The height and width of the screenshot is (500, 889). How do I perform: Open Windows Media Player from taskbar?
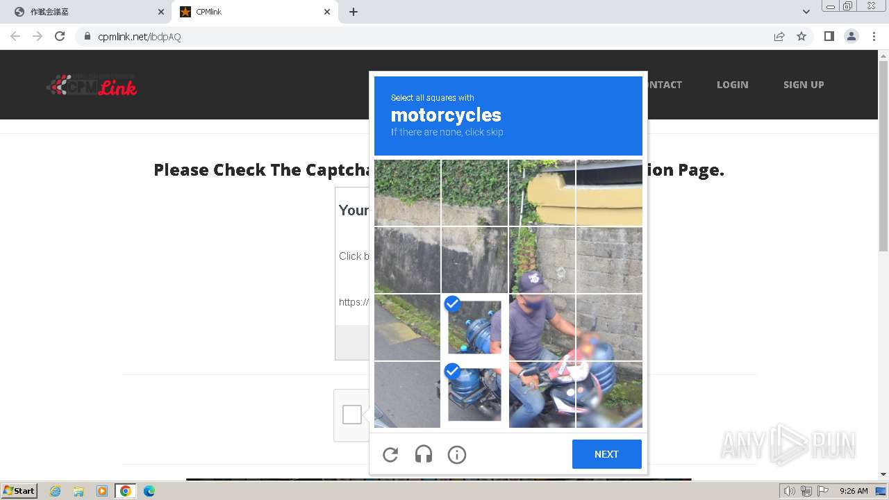(x=102, y=491)
